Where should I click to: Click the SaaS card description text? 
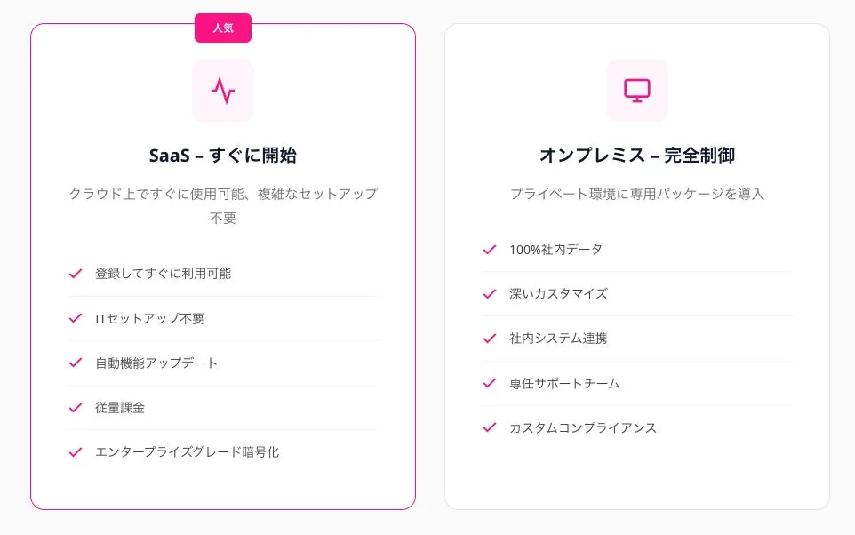pyautogui.click(x=222, y=204)
